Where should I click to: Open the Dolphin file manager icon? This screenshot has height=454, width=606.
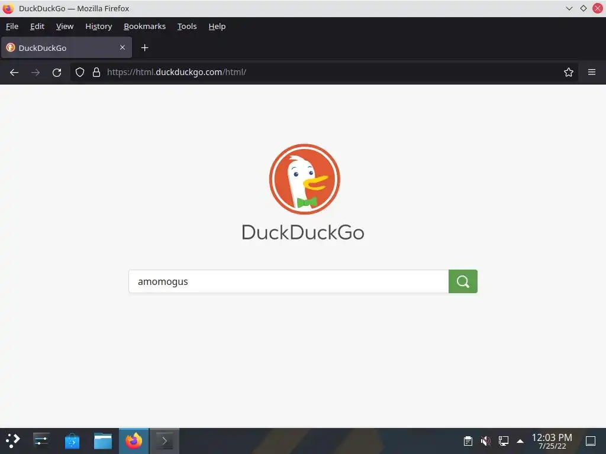click(x=103, y=441)
